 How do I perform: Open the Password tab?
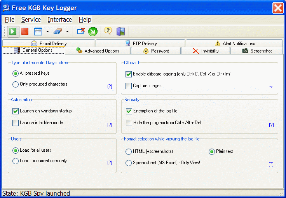pyautogui.click(x=156, y=51)
